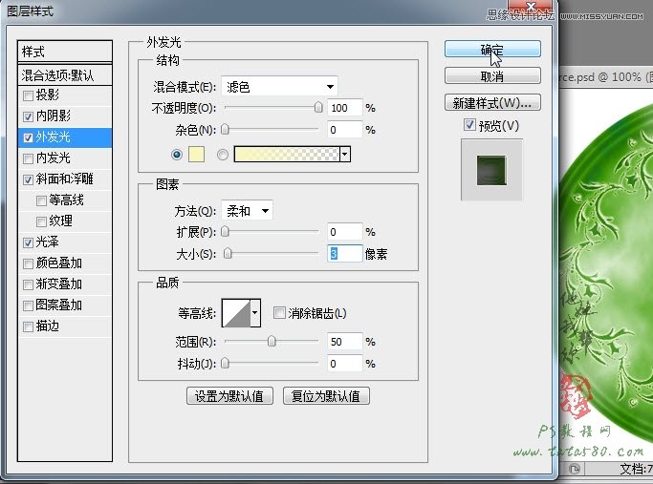The image size is (653, 484).
Task: Open the gradient picker dropdown arrow
Action: (345, 155)
